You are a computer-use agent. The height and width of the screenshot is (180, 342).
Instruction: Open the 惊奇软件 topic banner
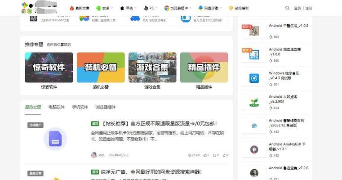pos(49,67)
